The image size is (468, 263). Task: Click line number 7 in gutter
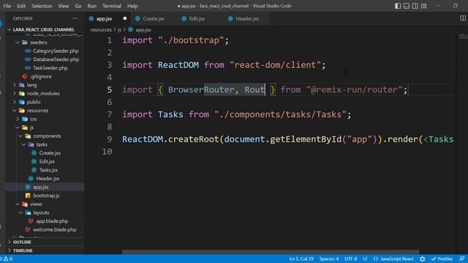pyautogui.click(x=110, y=115)
